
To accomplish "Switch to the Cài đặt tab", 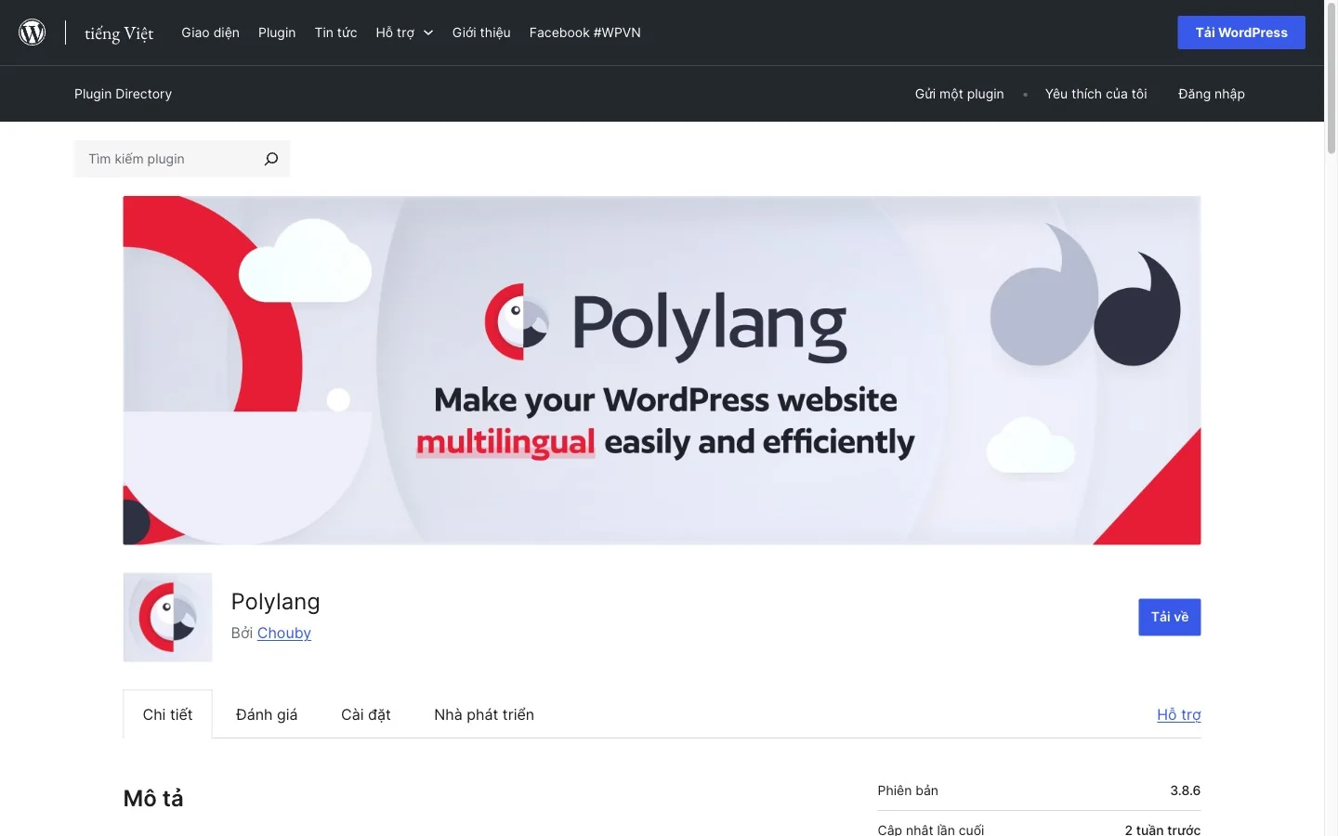I will coord(366,714).
